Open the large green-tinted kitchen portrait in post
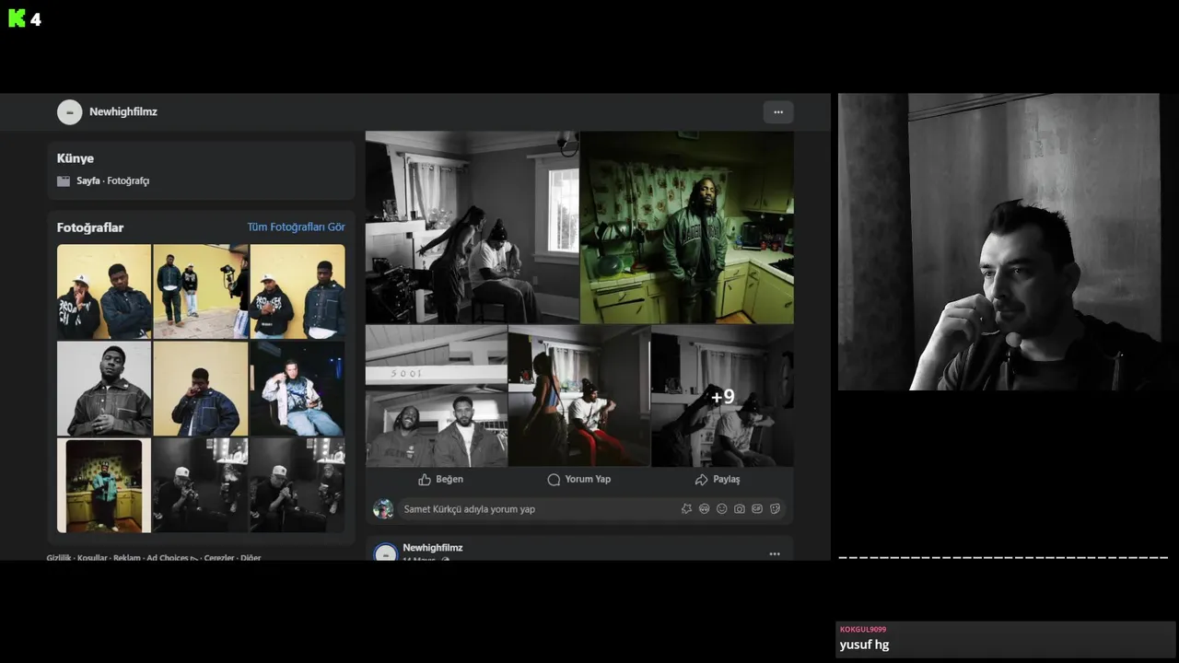Image resolution: width=1179 pixels, height=663 pixels. (x=687, y=227)
